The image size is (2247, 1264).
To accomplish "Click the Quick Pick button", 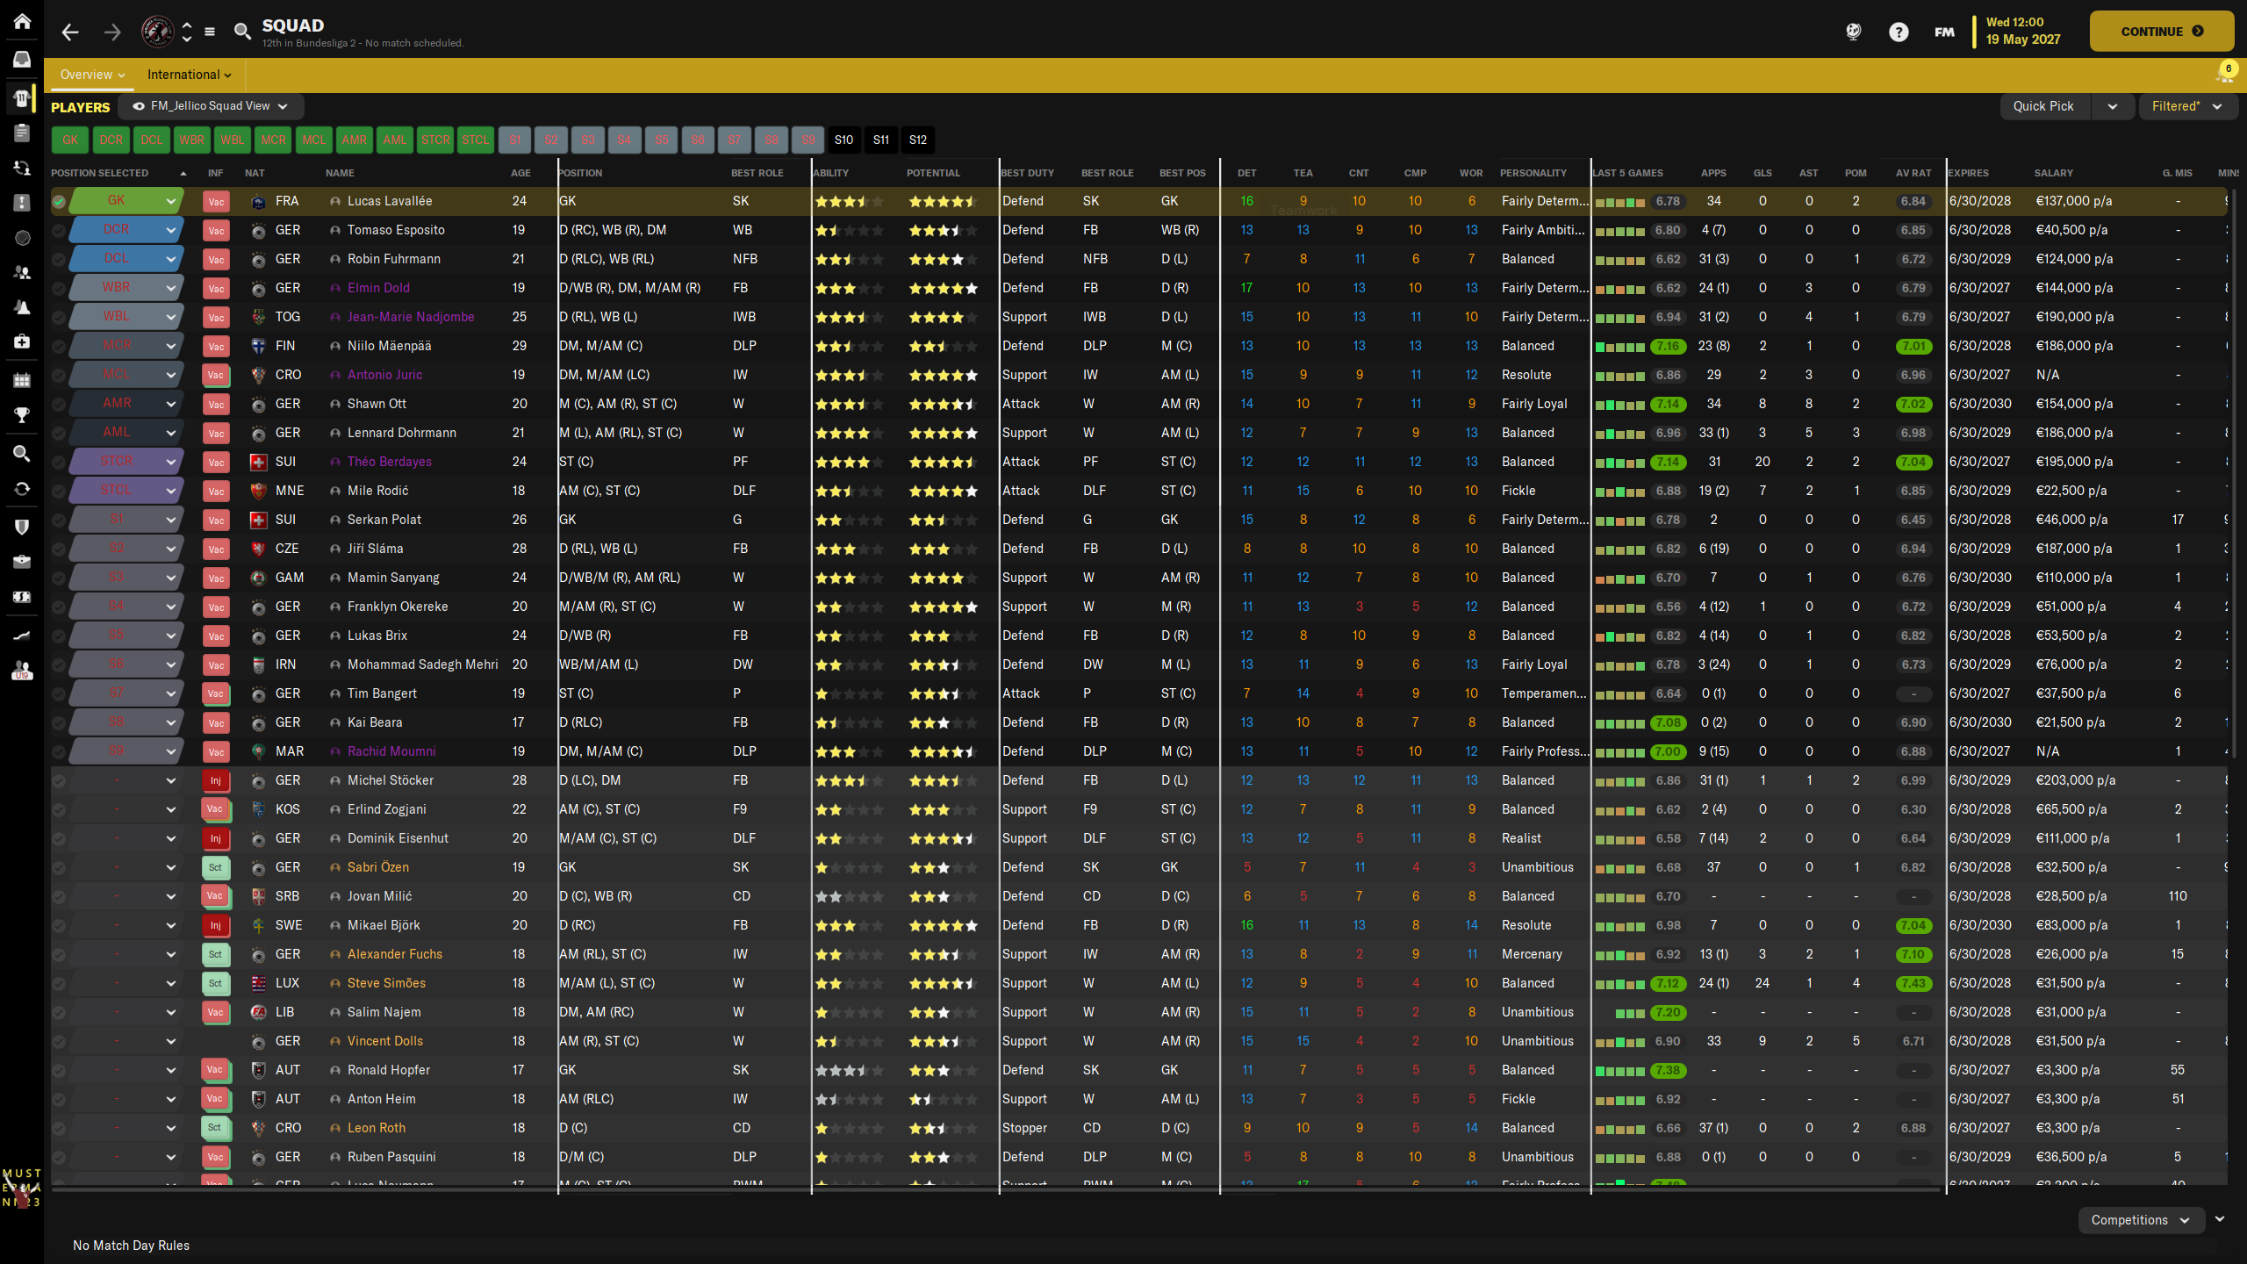I will [2043, 106].
